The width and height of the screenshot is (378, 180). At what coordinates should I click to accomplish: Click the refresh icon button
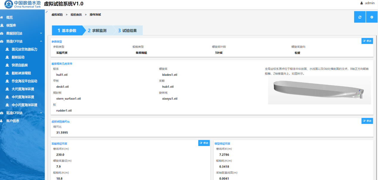[x=360, y=17]
